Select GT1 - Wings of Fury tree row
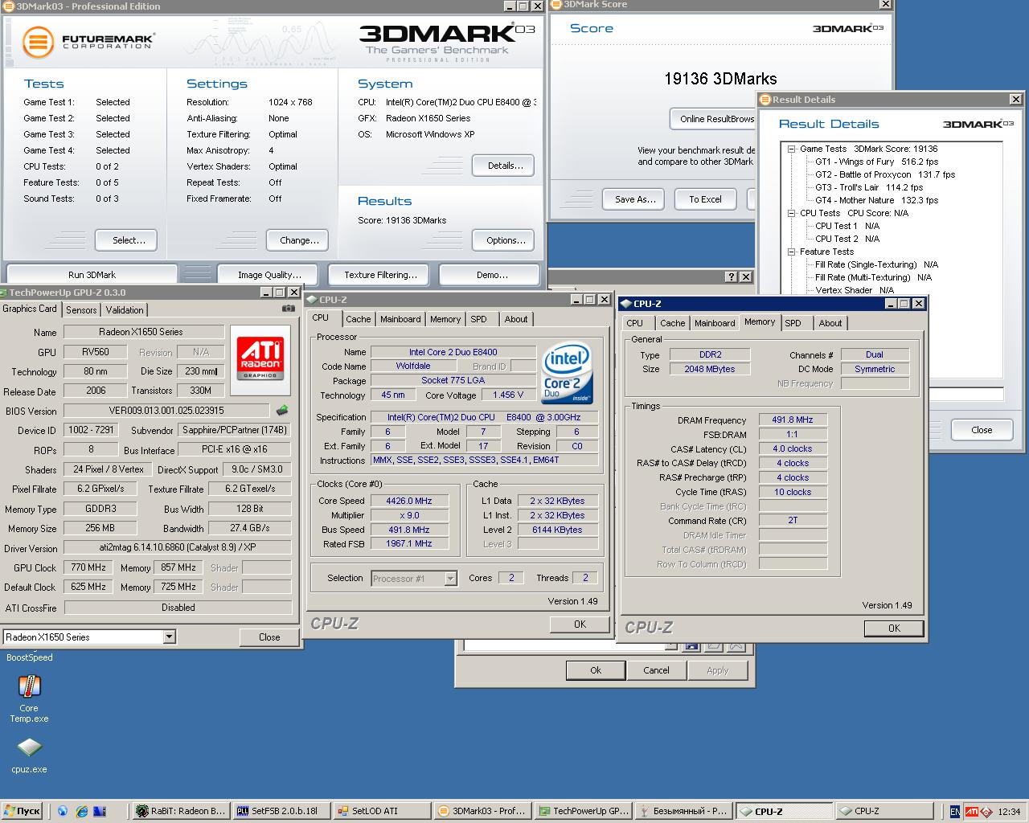 point(876,162)
